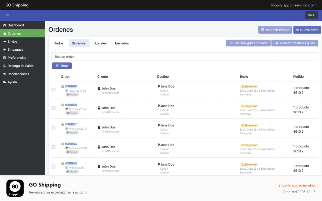Open the Filtrar options
This screenshot has width=322, height=201.
[62, 66]
